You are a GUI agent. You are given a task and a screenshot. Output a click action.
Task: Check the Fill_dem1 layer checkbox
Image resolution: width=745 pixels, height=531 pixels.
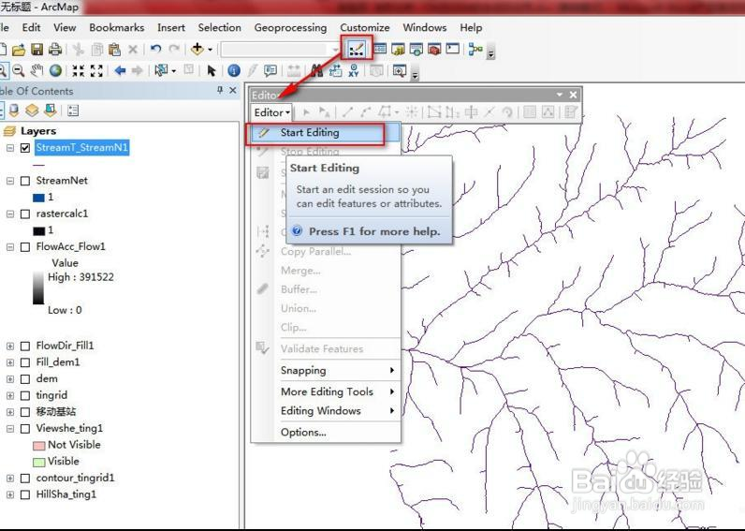(x=25, y=362)
